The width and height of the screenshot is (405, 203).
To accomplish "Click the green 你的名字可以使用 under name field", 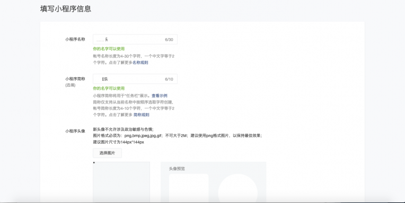I will tap(109, 49).
